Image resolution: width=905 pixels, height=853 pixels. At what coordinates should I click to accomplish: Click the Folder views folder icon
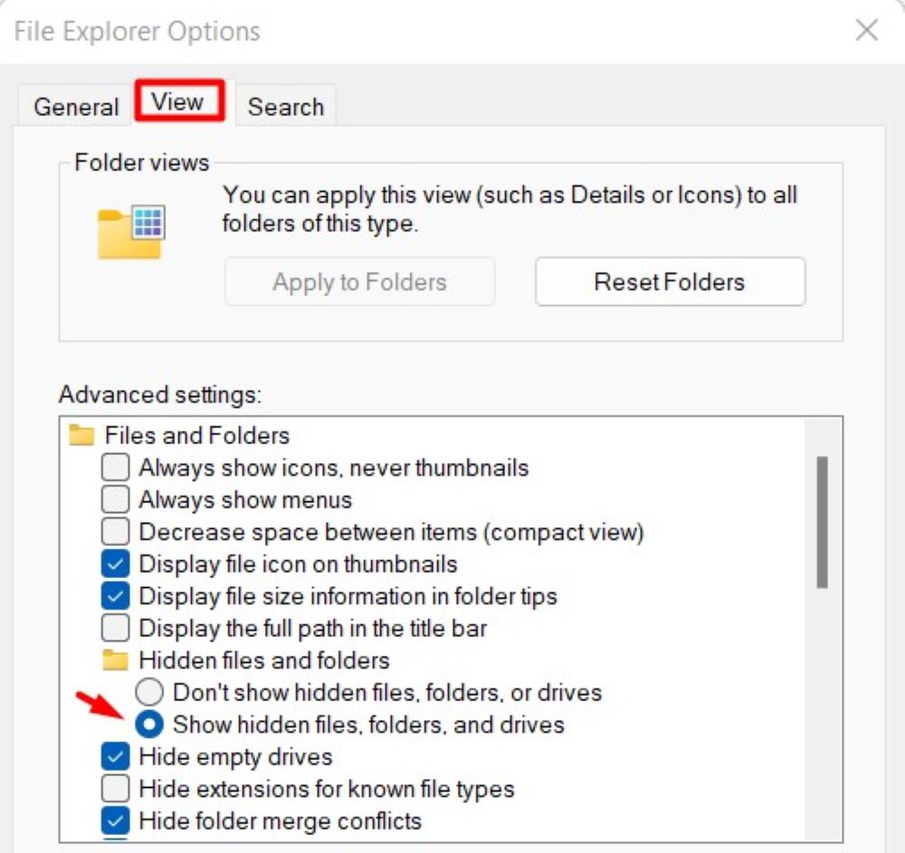[x=130, y=230]
